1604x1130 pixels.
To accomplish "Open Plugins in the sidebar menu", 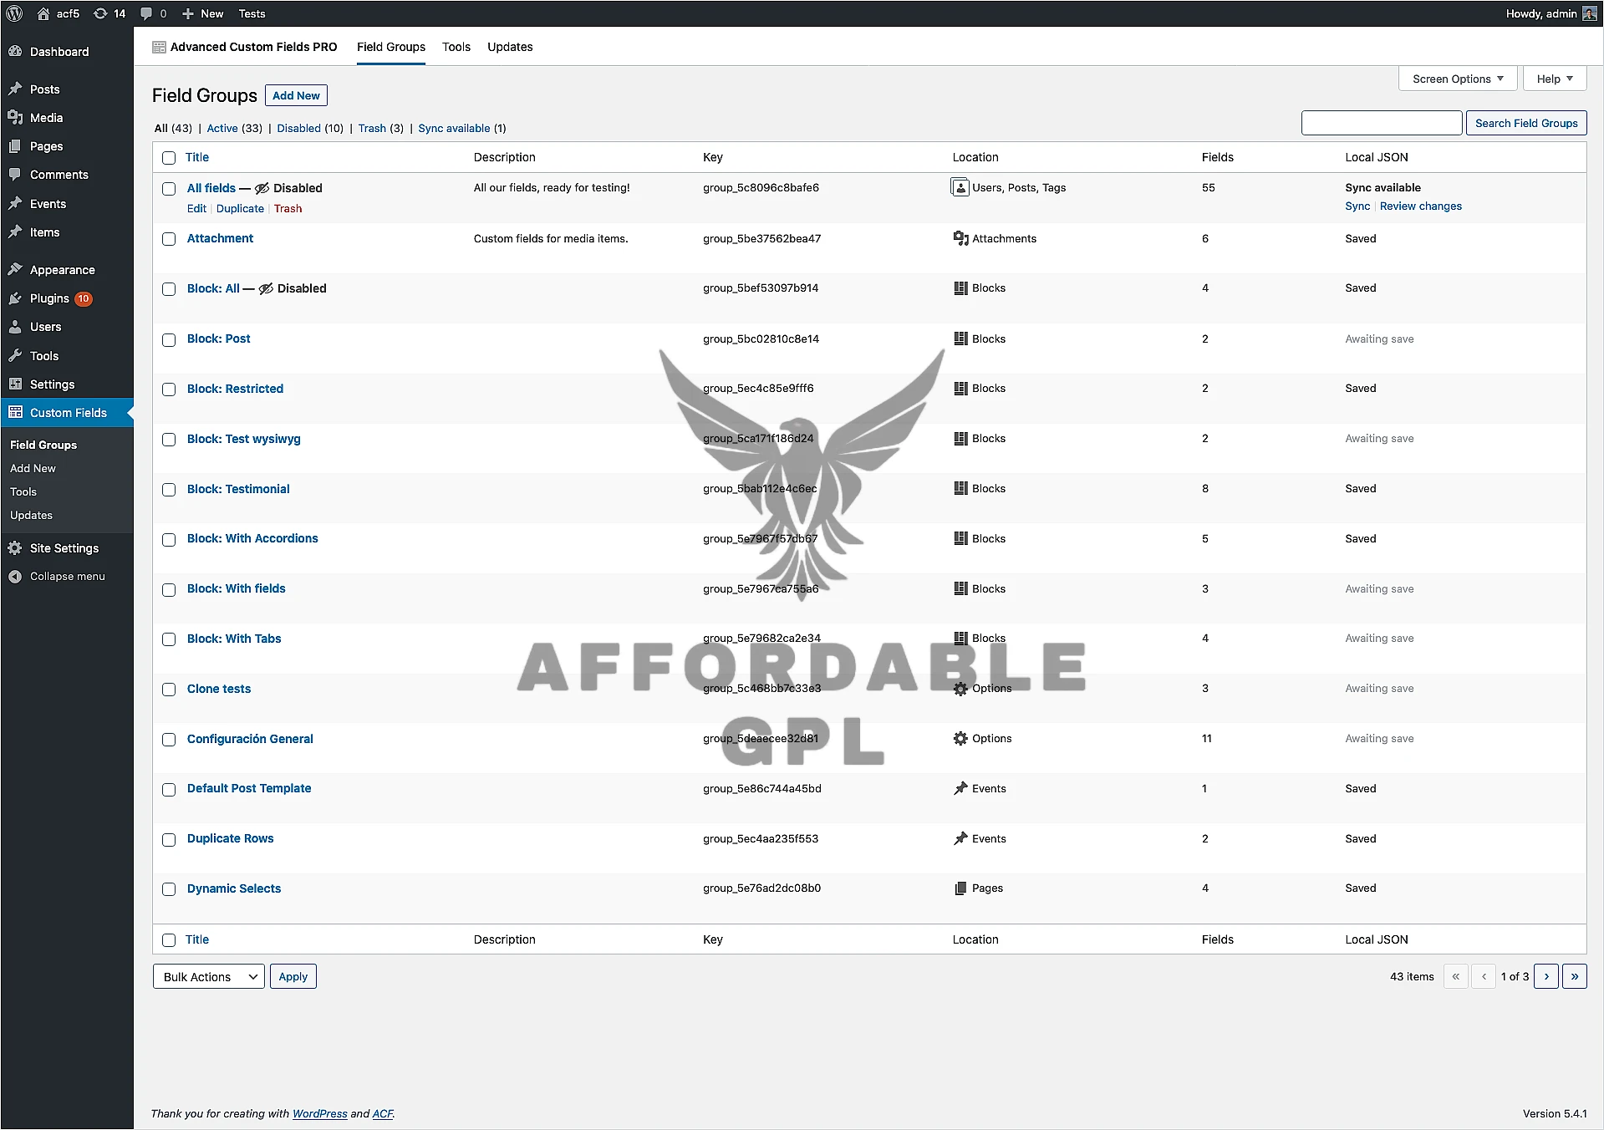I will (x=49, y=298).
